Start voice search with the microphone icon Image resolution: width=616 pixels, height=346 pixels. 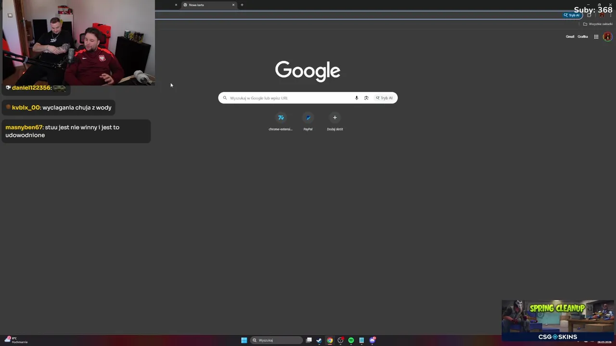357,98
